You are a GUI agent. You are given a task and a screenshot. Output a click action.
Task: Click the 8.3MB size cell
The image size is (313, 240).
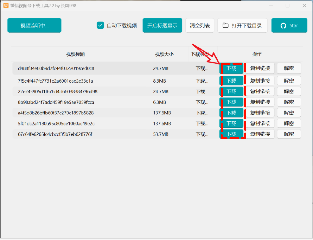point(159,81)
